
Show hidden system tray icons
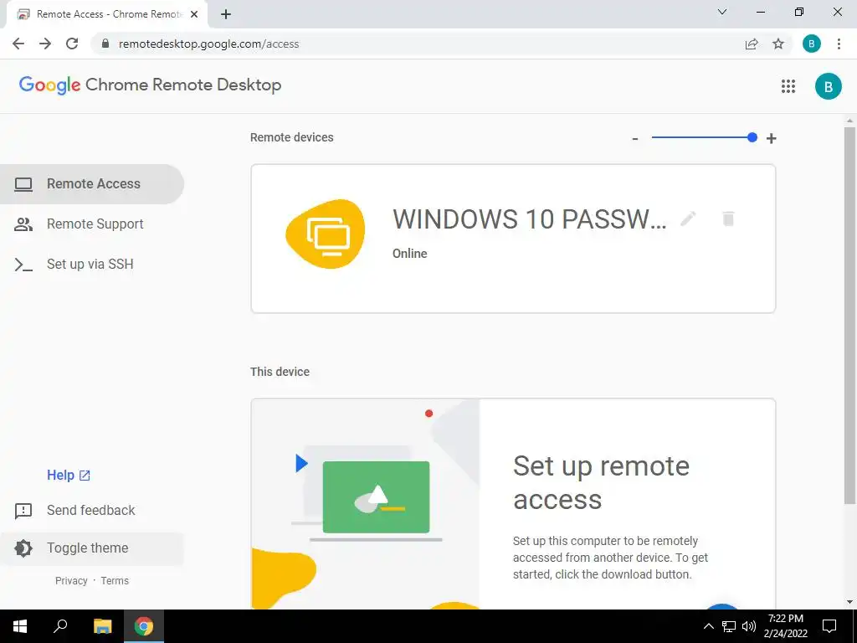(x=708, y=626)
